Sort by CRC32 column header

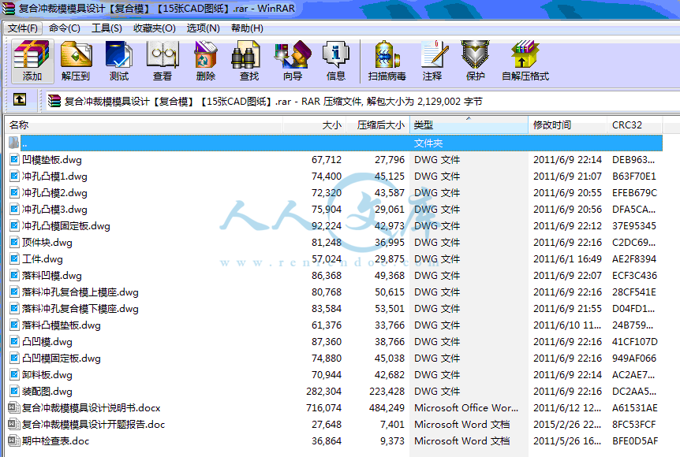click(634, 125)
